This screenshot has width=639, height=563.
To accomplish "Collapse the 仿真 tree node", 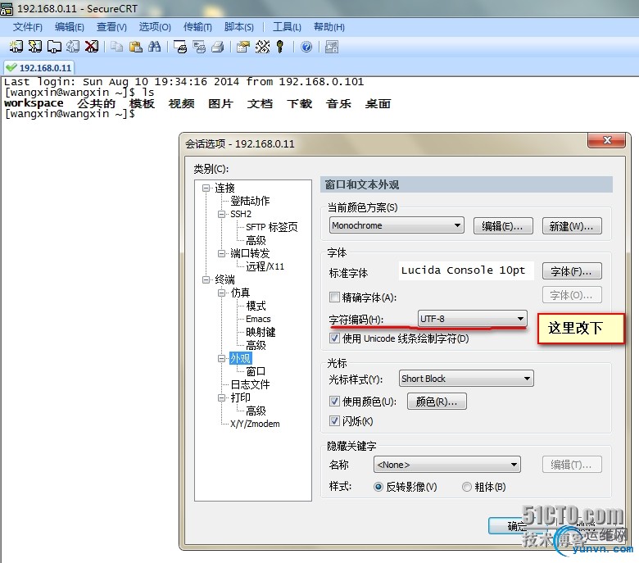I will [x=222, y=293].
